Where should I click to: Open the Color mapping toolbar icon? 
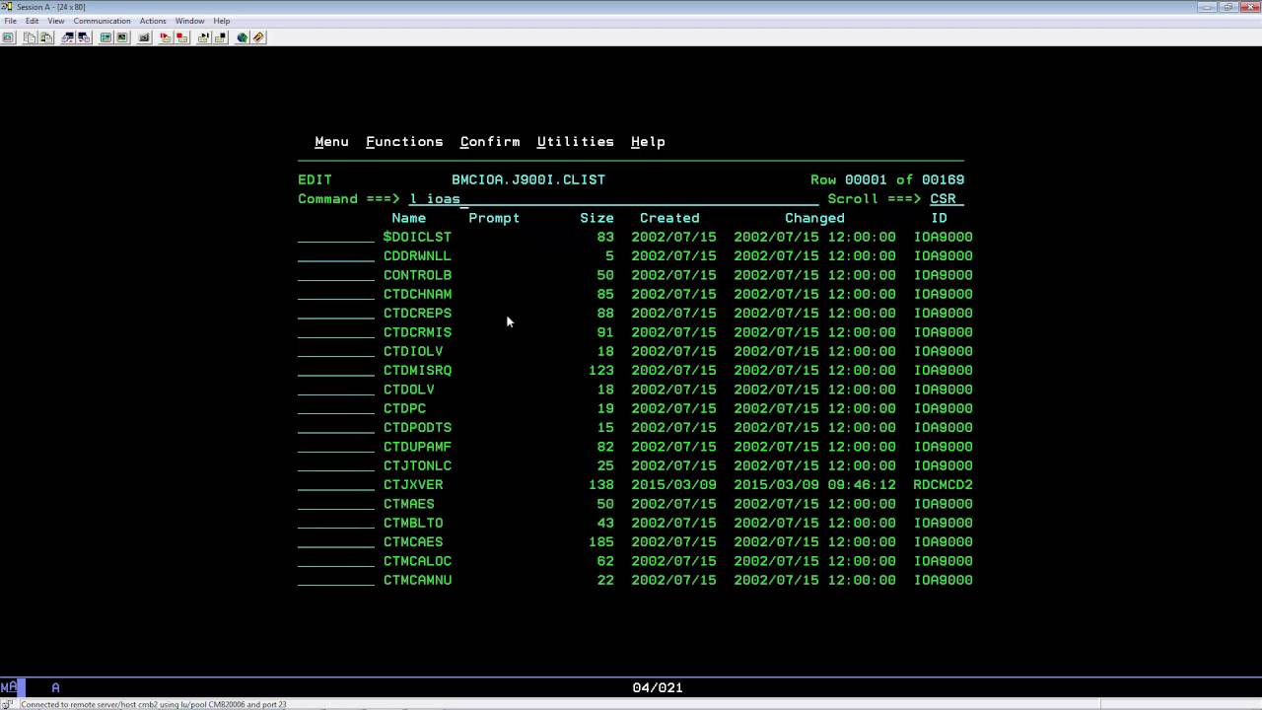coord(122,37)
